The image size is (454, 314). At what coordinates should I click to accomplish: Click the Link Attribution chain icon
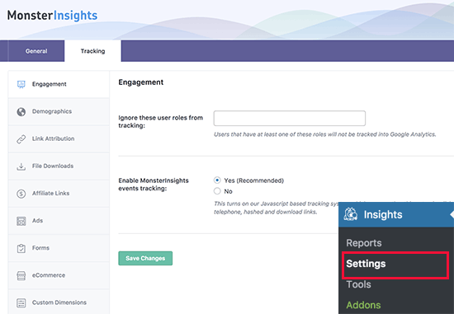click(x=21, y=139)
